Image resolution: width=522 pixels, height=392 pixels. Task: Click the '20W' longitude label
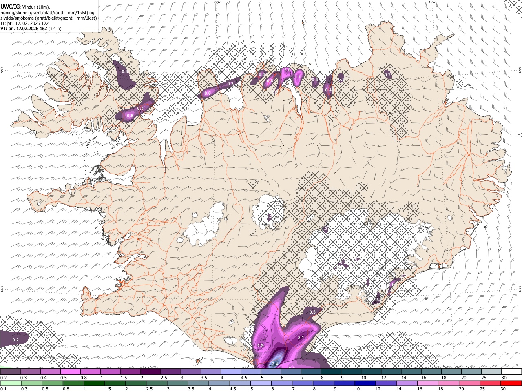coord(217,2)
